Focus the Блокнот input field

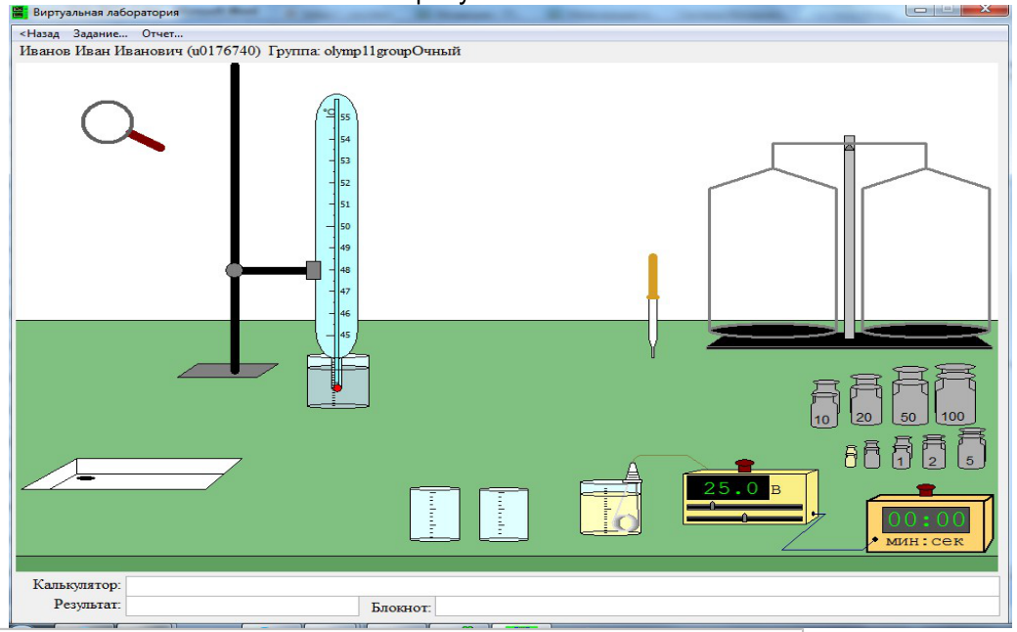718,607
